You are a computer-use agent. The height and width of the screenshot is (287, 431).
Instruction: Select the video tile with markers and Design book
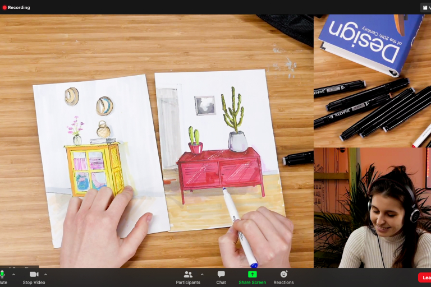point(372,81)
